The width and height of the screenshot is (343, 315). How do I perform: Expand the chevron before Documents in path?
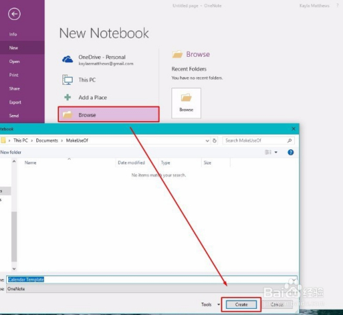[x=32, y=140]
